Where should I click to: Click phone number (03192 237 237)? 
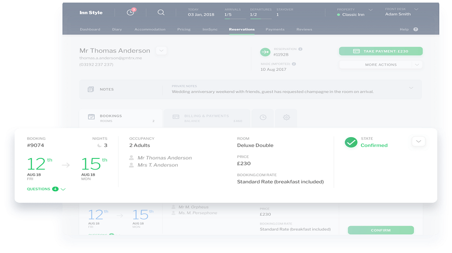point(96,65)
